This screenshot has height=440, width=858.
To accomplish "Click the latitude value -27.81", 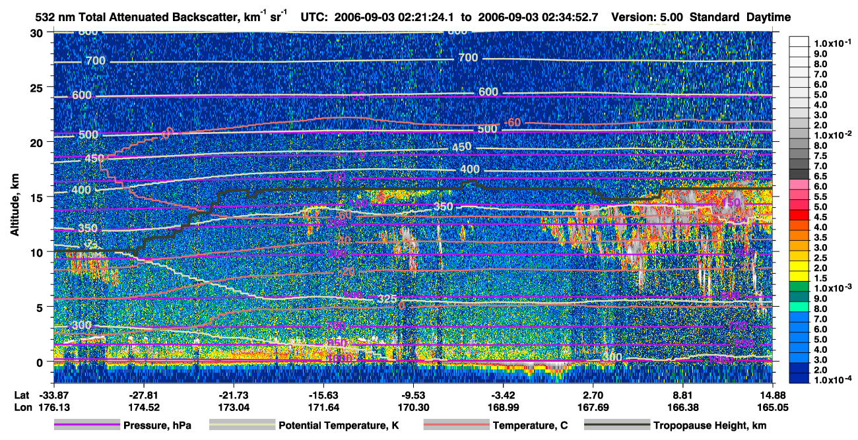I will [144, 396].
